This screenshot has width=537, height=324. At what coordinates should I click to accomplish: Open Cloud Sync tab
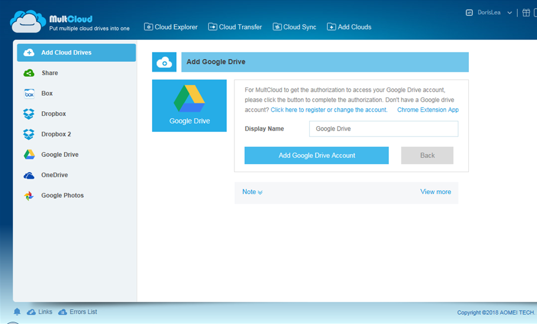click(294, 26)
